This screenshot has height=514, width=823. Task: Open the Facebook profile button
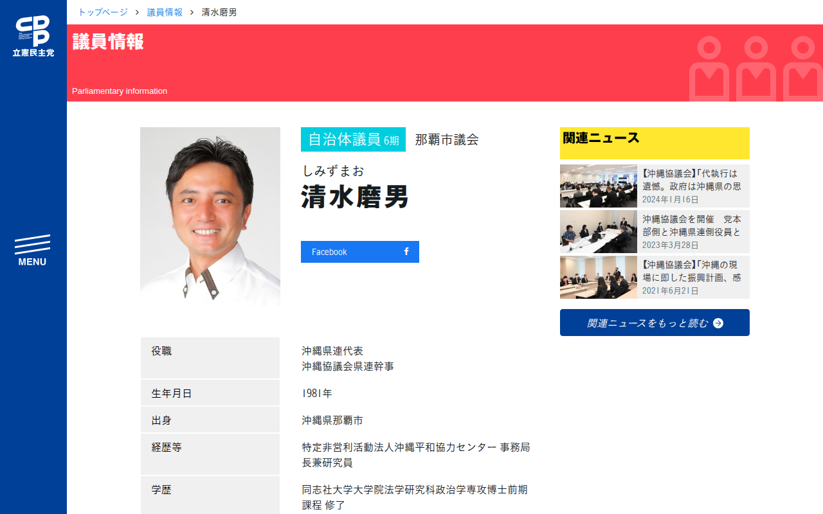360,252
